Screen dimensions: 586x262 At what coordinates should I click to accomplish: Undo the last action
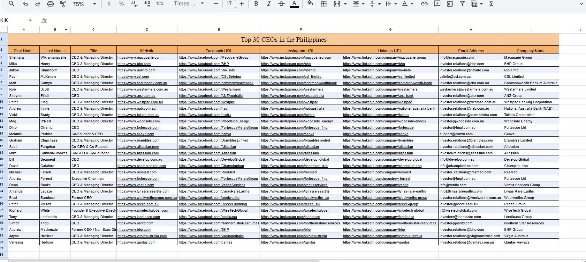coord(26,4)
